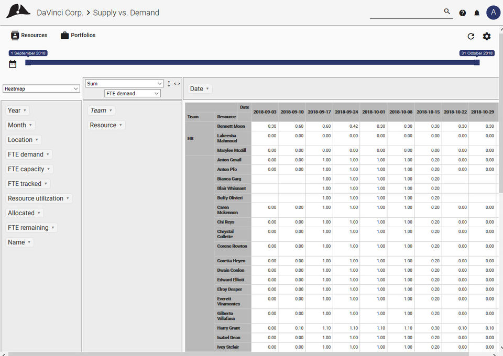Click the 1 September 2018 slider handle

click(28, 62)
